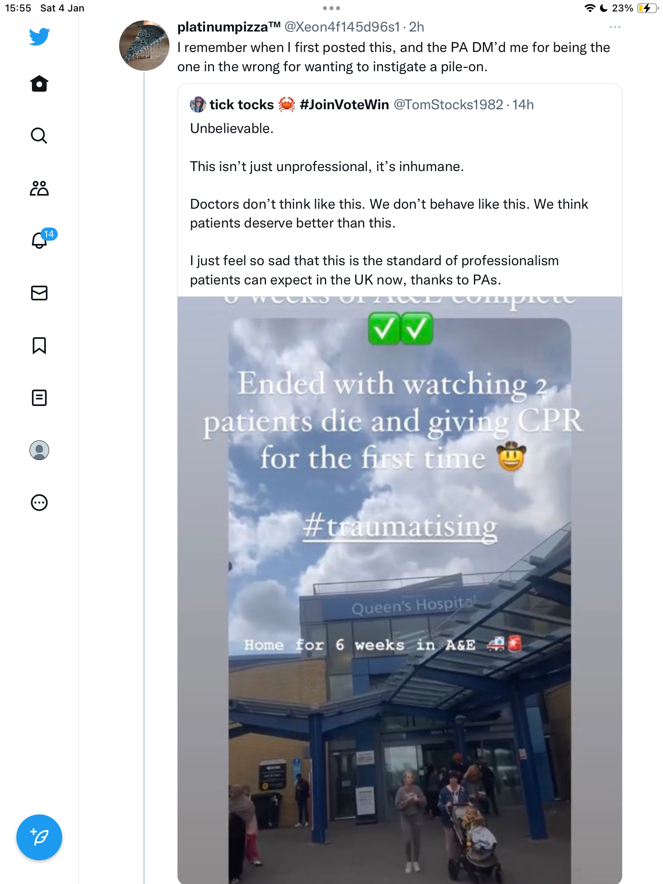Open Profile avatar icon in sidebar

tap(39, 450)
